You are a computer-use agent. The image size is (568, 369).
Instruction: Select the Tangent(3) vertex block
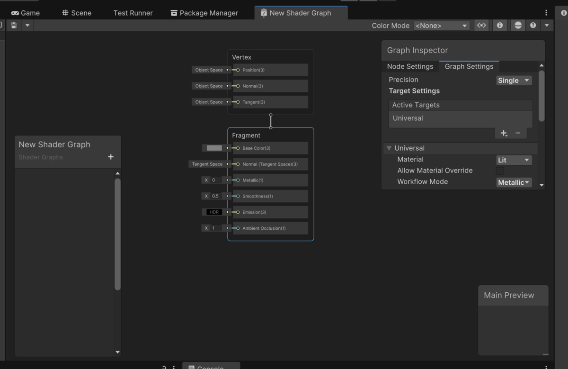(x=270, y=102)
